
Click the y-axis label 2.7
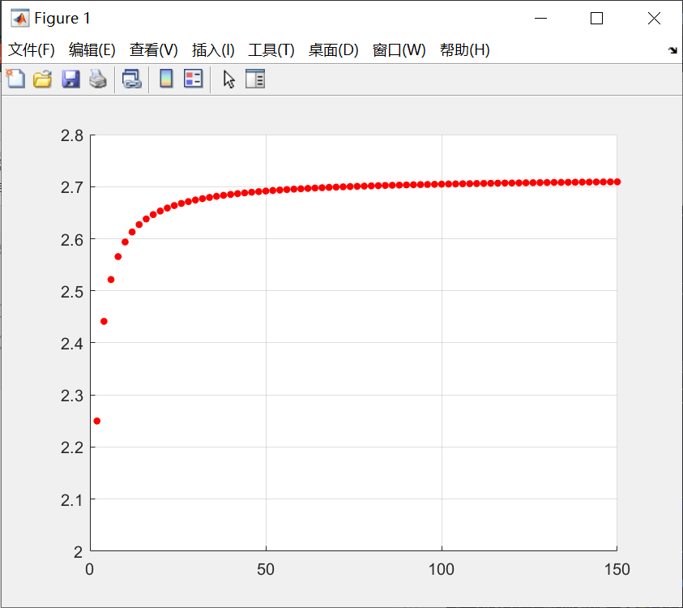tap(72, 187)
